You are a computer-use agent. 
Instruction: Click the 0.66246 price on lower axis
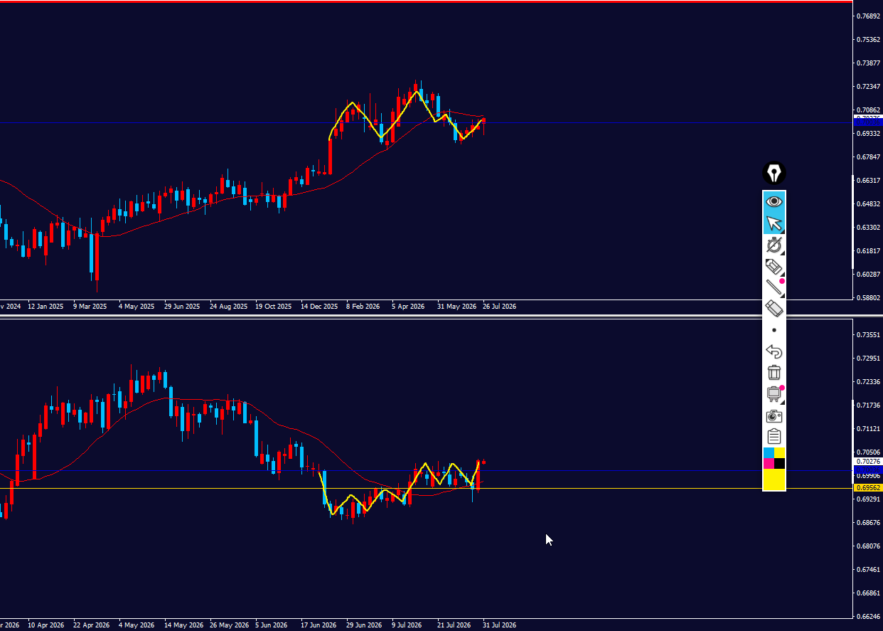[x=869, y=617]
